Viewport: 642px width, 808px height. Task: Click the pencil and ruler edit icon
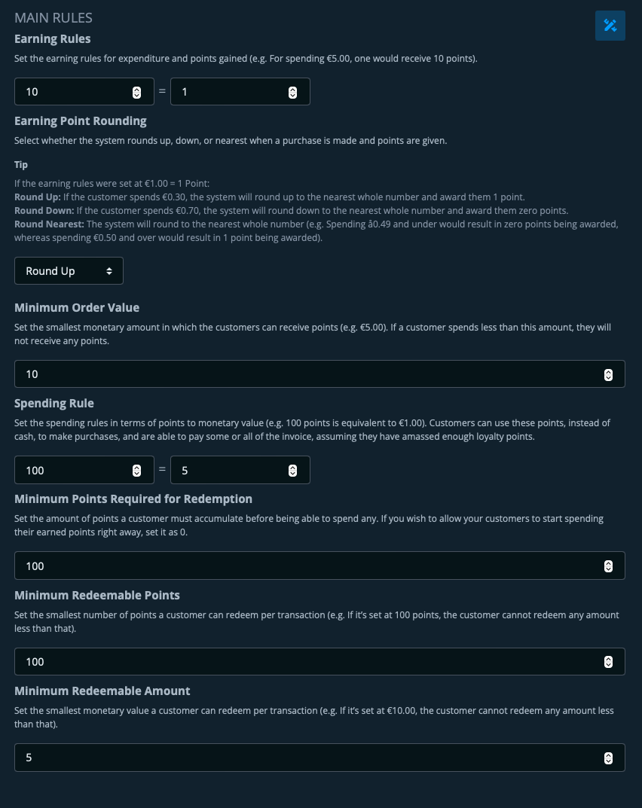click(610, 25)
